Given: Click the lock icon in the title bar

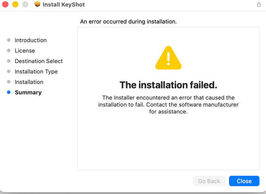Looking at the screenshot, I should tap(259, 5).
